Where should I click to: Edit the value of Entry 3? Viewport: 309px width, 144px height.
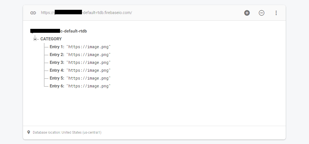pyautogui.click(x=88, y=62)
